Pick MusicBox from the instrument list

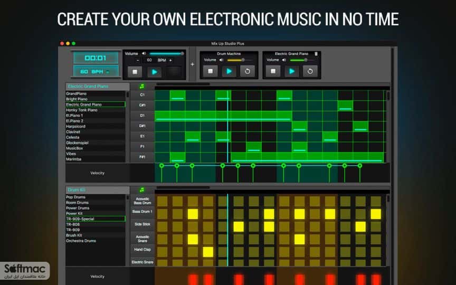(x=96, y=148)
